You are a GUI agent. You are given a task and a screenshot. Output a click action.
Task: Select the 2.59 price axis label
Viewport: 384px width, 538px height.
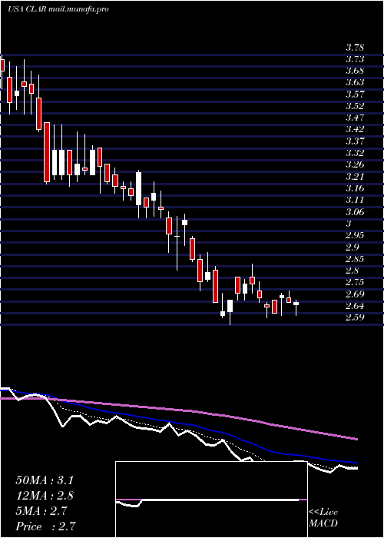tap(355, 317)
